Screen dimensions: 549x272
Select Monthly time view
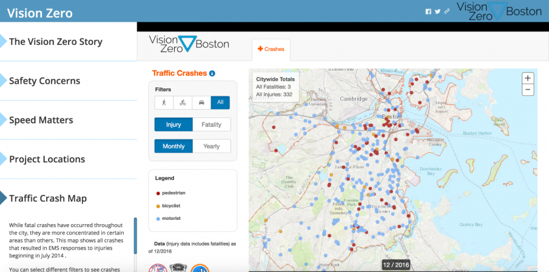point(173,146)
